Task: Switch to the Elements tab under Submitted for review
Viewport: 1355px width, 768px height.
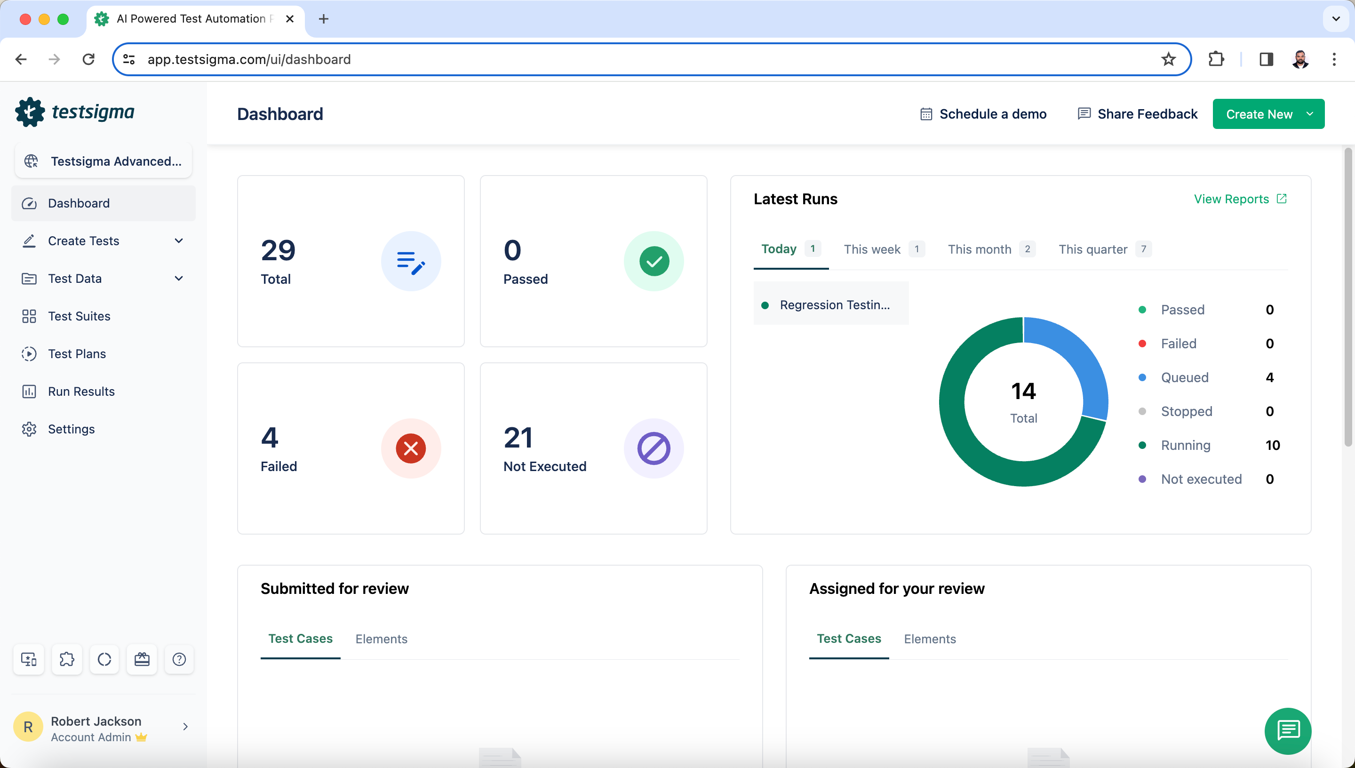Action: point(381,639)
